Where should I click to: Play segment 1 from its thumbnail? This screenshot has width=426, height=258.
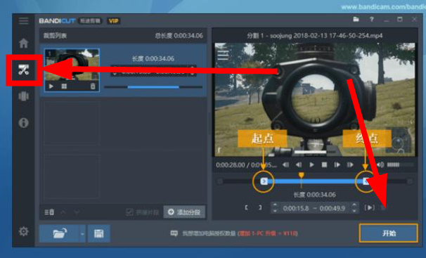pos(51,86)
